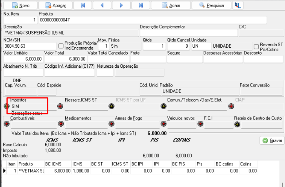Click the Desconto input field
Viewport: 285px width, 187px height.
[x=263, y=59]
